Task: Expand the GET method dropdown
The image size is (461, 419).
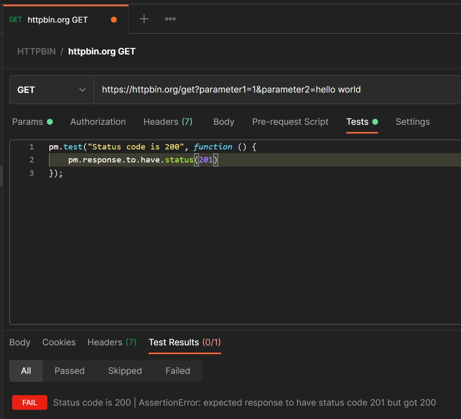Action: click(x=52, y=90)
